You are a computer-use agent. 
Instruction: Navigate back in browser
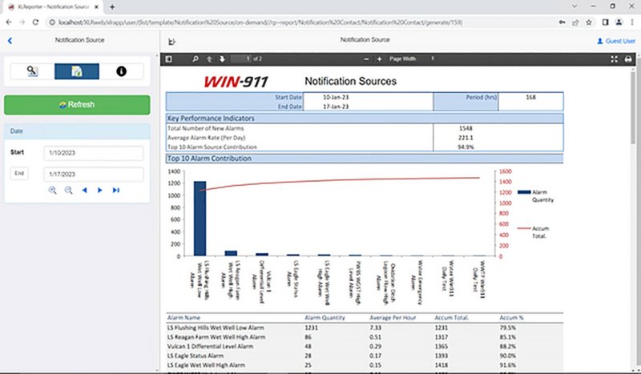click(x=9, y=22)
